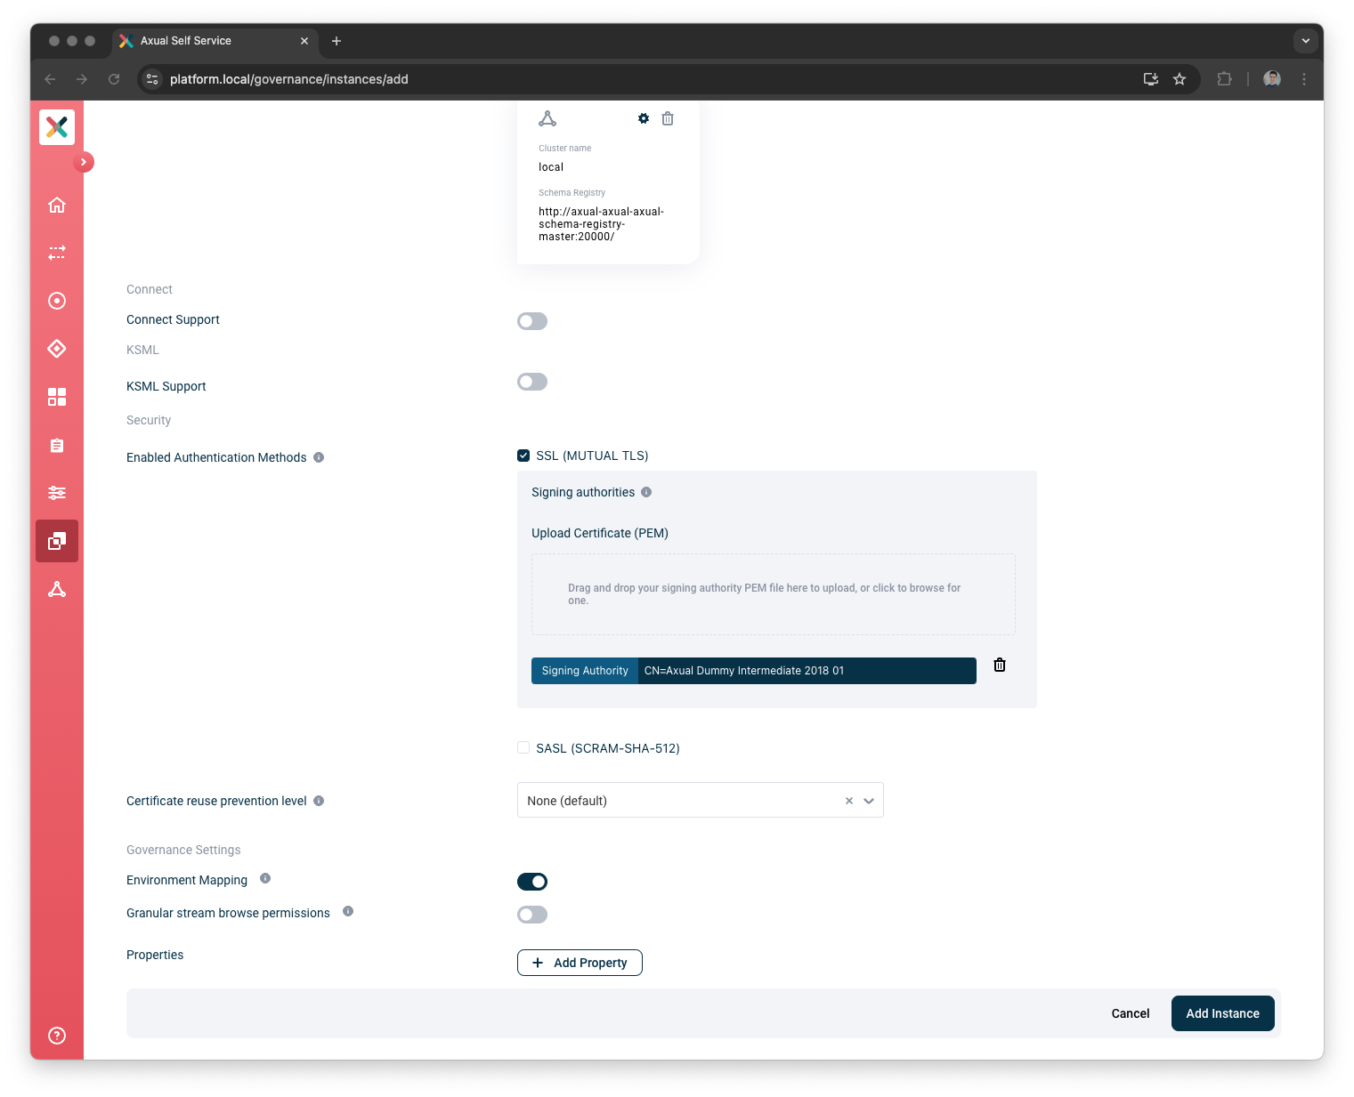Enable Granular stream browse permissions toggle

click(532, 915)
